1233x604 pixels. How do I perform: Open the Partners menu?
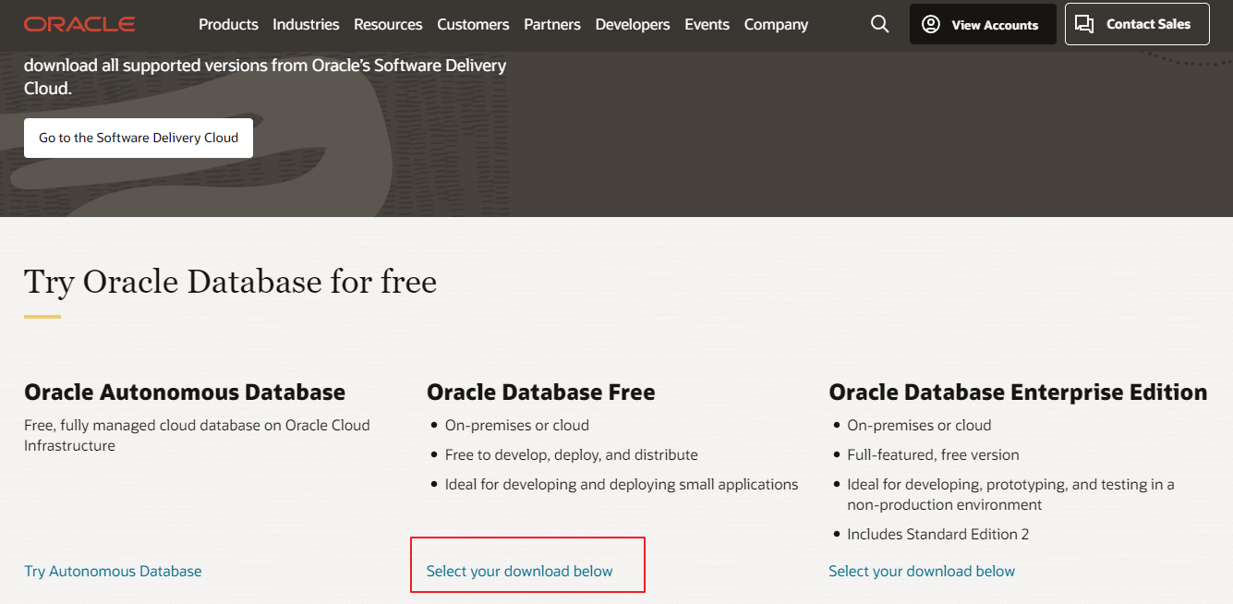(552, 25)
